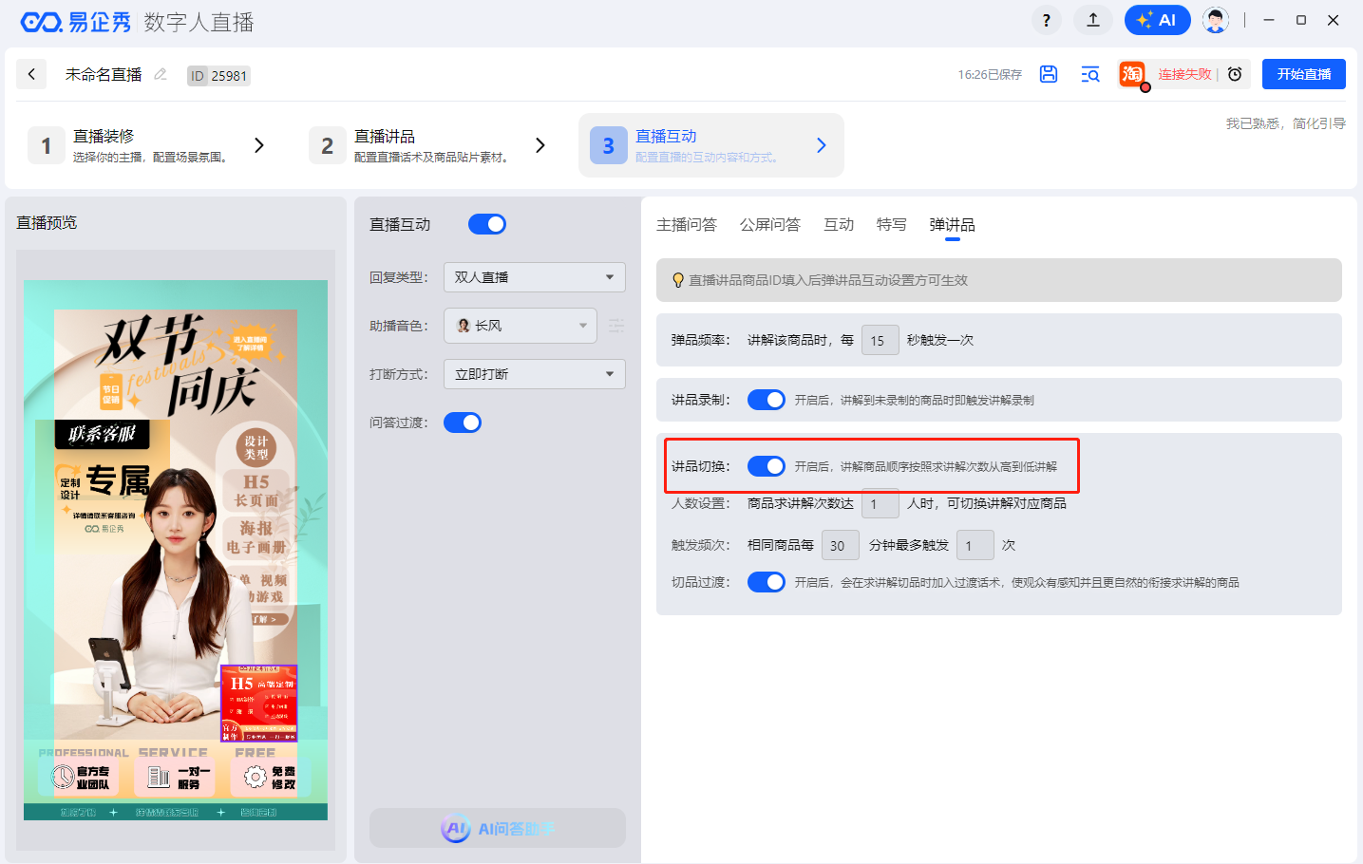Expand the 回复类型 dropdown
Screen dimensions: 1363x864
point(534,277)
